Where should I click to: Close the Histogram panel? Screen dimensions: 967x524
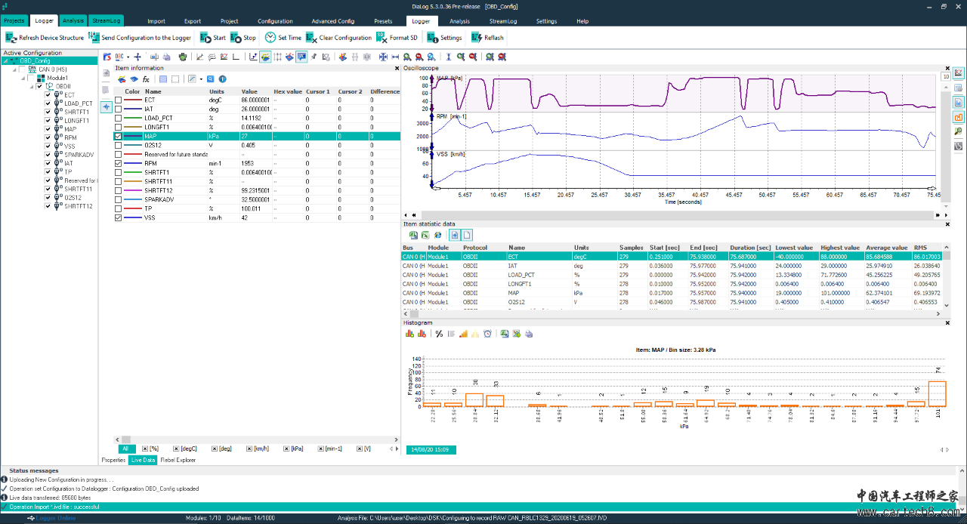click(x=948, y=322)
